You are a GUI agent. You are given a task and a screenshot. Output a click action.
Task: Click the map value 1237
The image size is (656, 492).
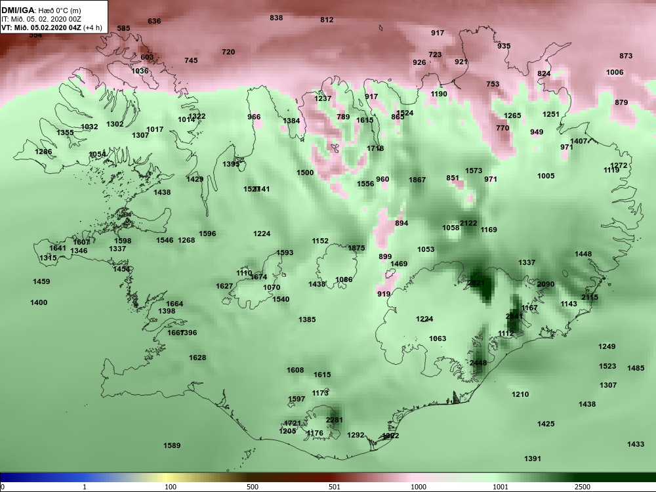click(x=323, y=99)
